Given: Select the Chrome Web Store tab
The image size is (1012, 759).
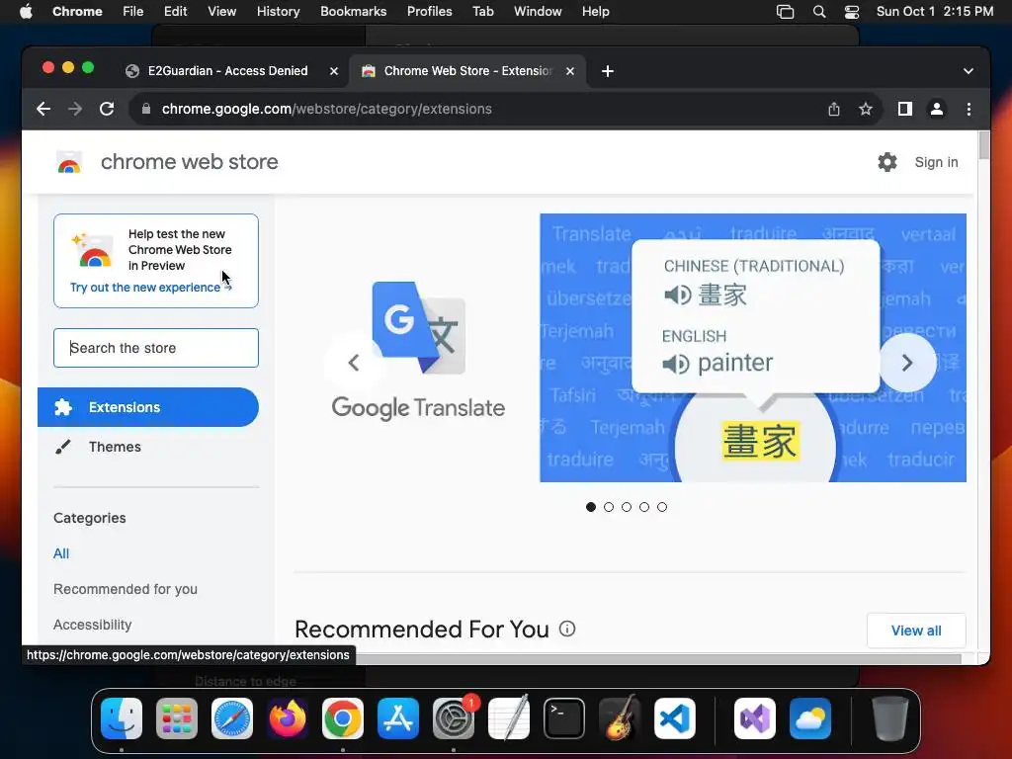Looking at the screenshot, I should pyautogui.click(x=467, y=71).
